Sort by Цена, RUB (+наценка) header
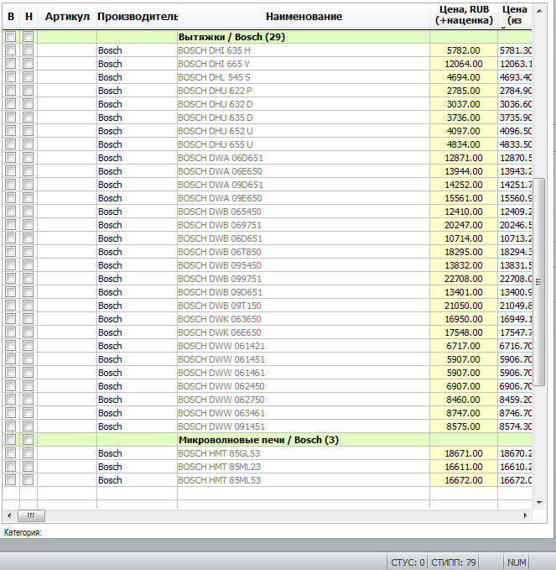556x570 pixels. [x=464, y=15]
